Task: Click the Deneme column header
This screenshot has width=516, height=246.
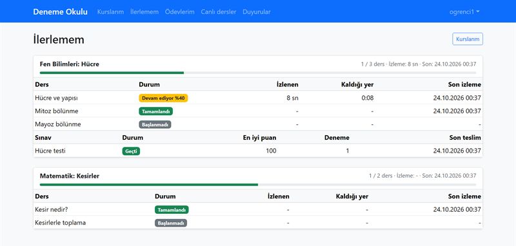Action: [337, 138]
